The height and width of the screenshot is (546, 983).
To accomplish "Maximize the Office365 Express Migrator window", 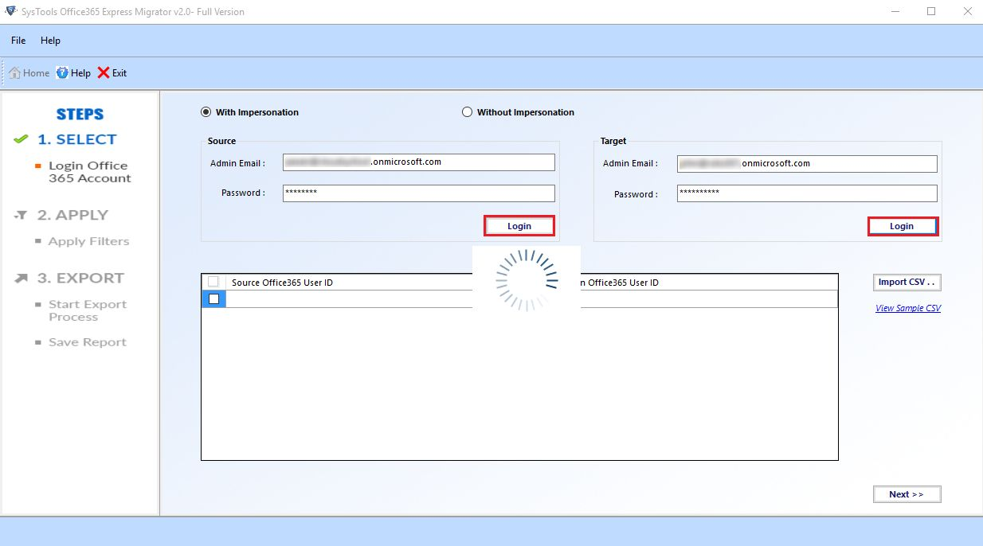I will [931, 12].
